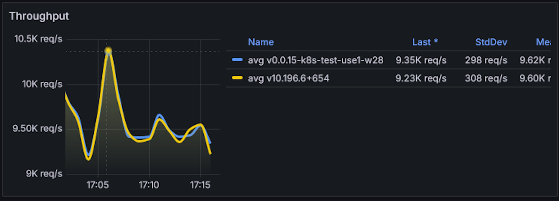Sort legend by the cut-off Mean column
The height and width of the screenshot is (201, 559).
pos(543,42)
